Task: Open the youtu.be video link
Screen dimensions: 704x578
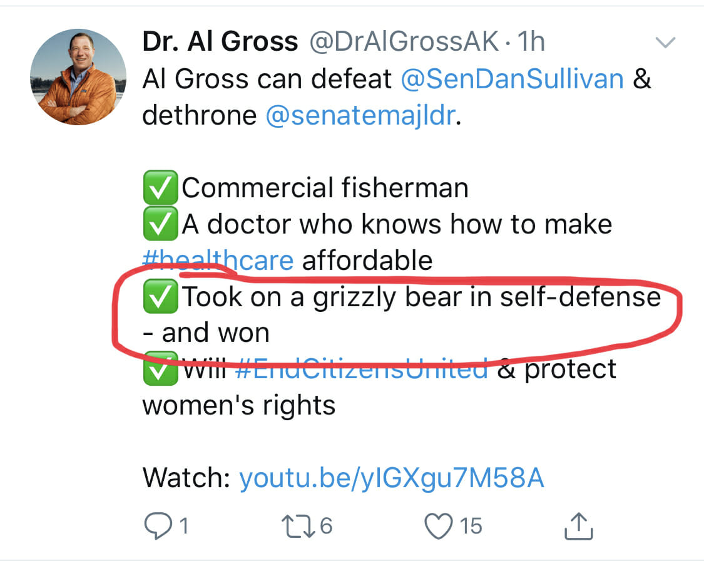Action: click(x=392, y=478)
